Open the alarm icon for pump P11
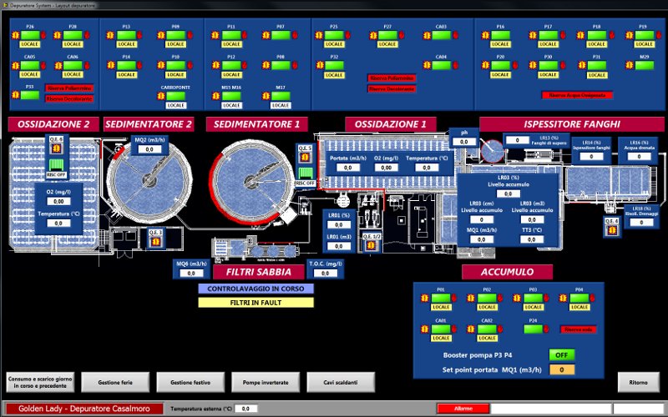 (x=215, y=35)
